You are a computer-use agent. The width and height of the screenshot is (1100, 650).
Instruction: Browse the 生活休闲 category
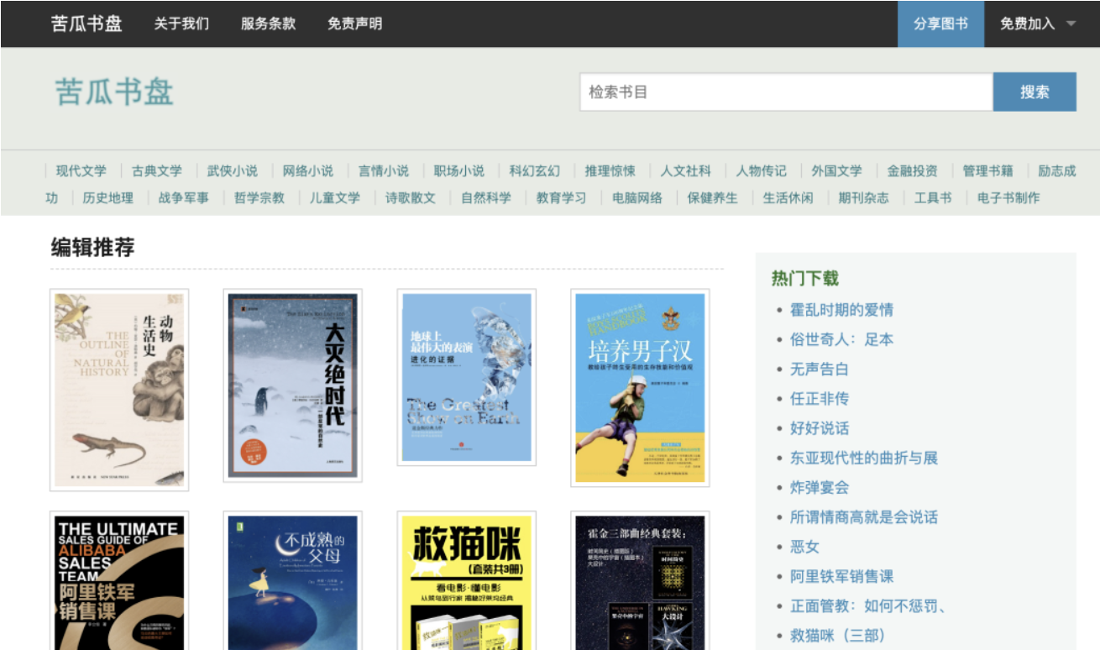(788, 197)
